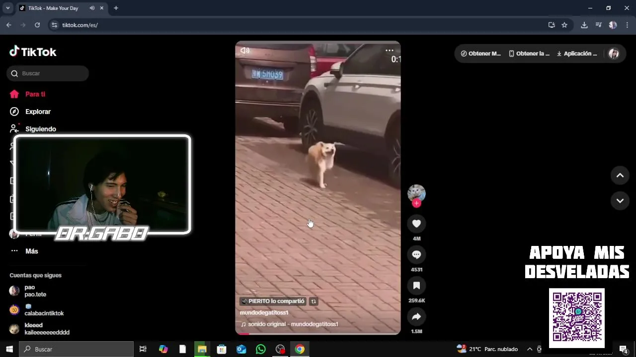
Task: Mute the video with speaker icon
Action: (245, 50)
